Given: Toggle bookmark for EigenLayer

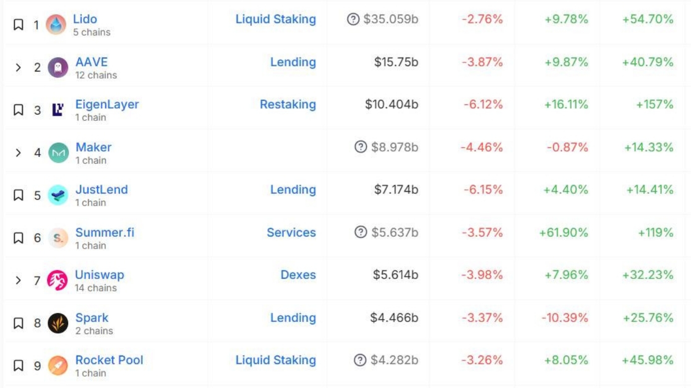Looking at the screenshot, I should point(19,110).
